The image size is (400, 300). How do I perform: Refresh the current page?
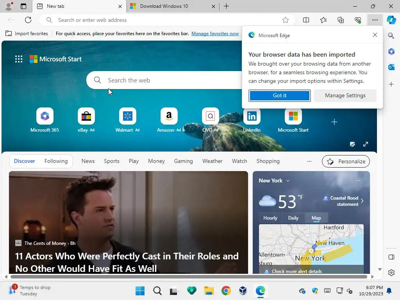click(28, 20)
